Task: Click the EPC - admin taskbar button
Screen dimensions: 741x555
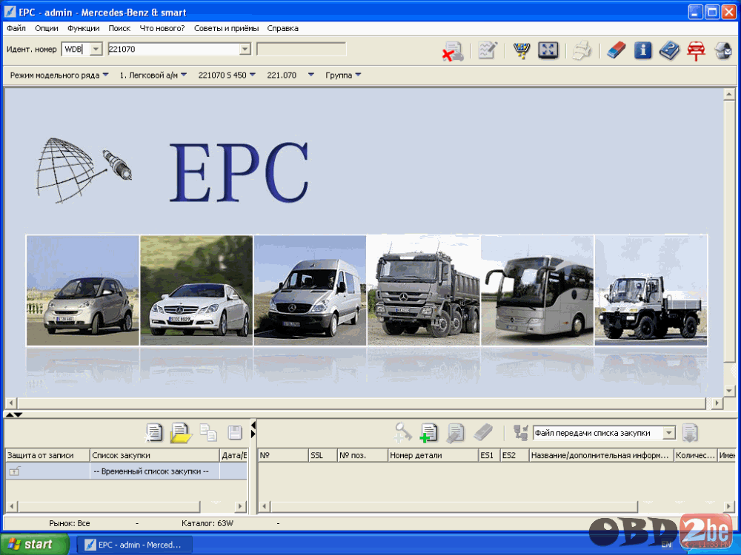Action: point(134,545)
